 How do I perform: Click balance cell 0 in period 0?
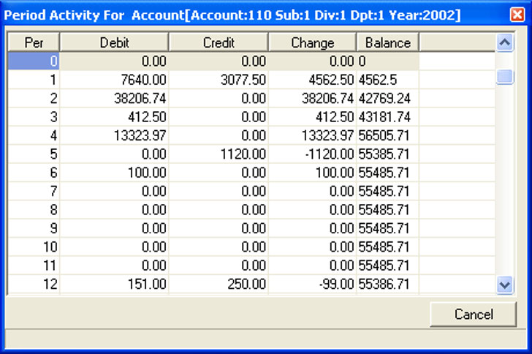(x=388, y=61)
